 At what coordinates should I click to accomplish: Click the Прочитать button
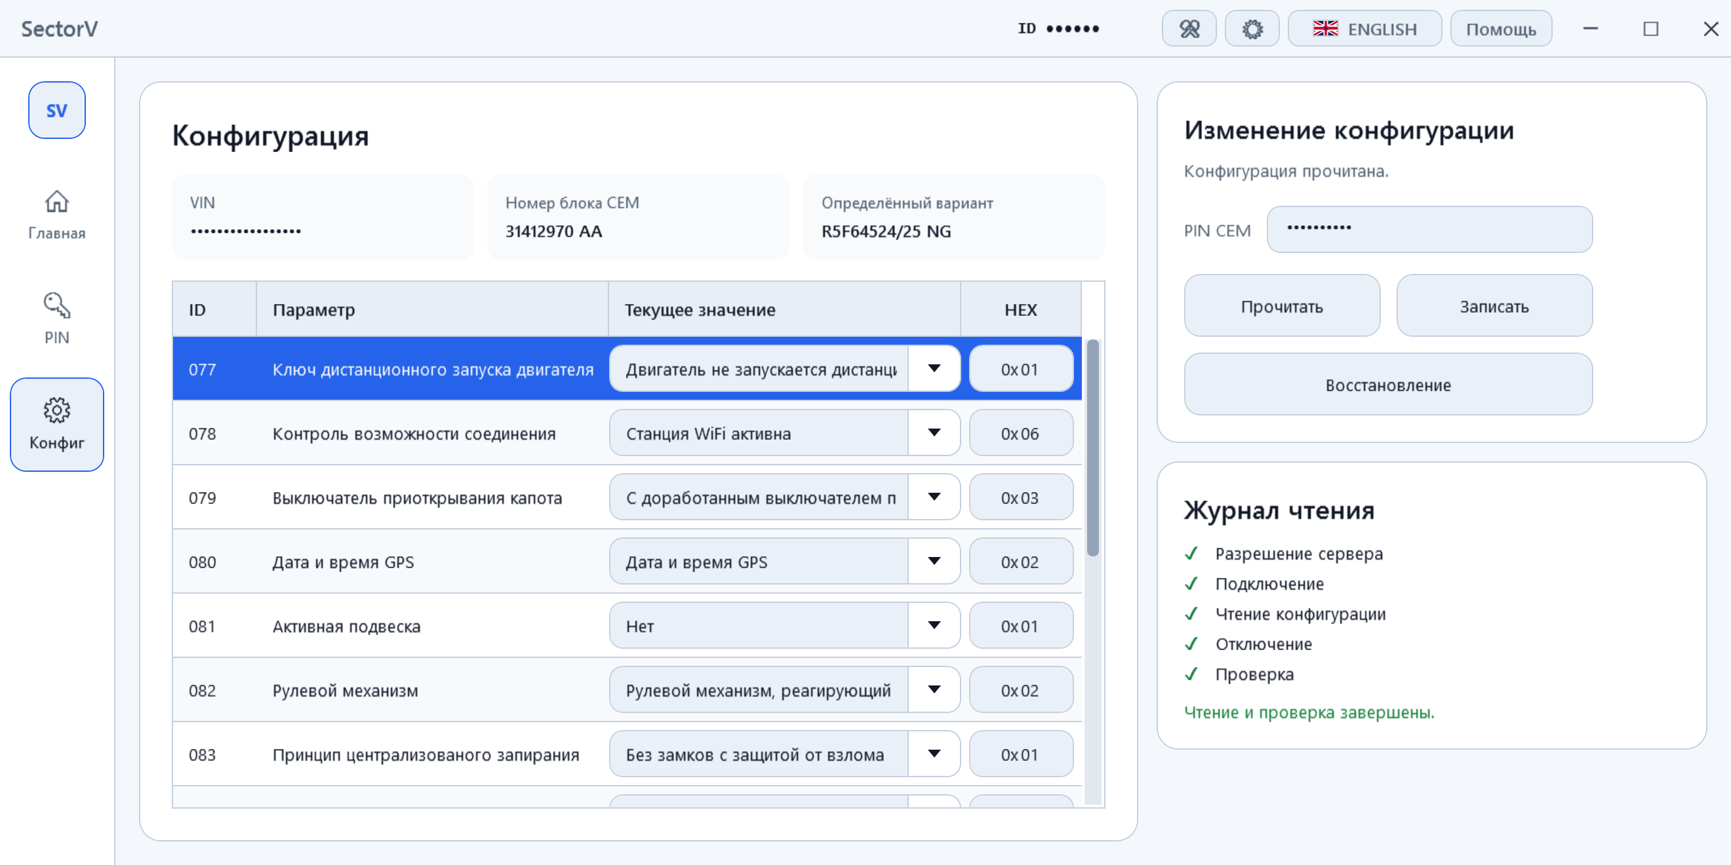[x=1281, y=305]
